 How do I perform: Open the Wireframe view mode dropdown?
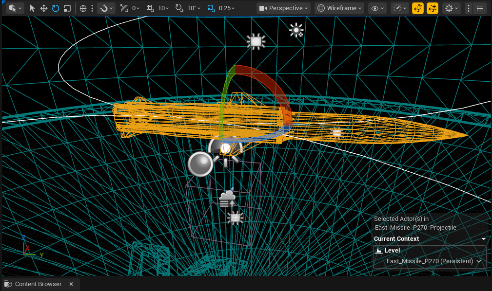(339, 8)
